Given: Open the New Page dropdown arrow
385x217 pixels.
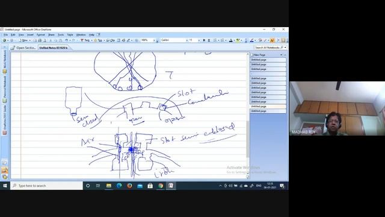Looking at the screenshot, I should coord(282,55).
